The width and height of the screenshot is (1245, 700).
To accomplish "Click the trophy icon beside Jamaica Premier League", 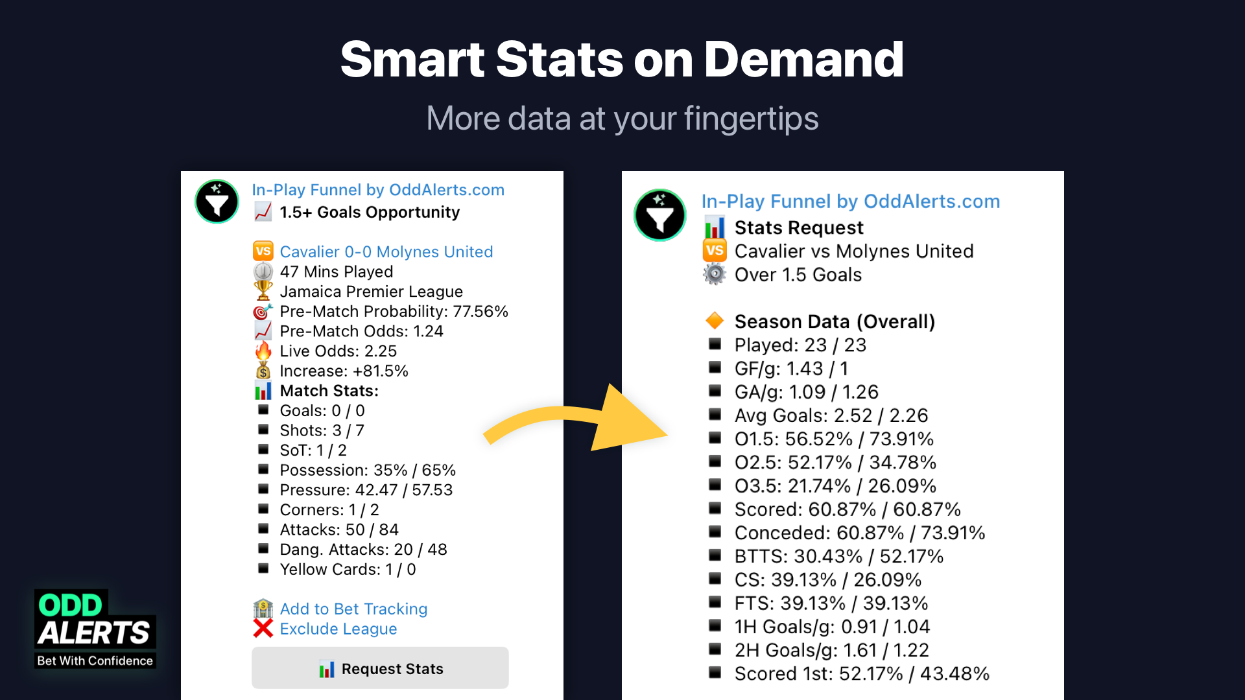I will (x=263, y=291).
